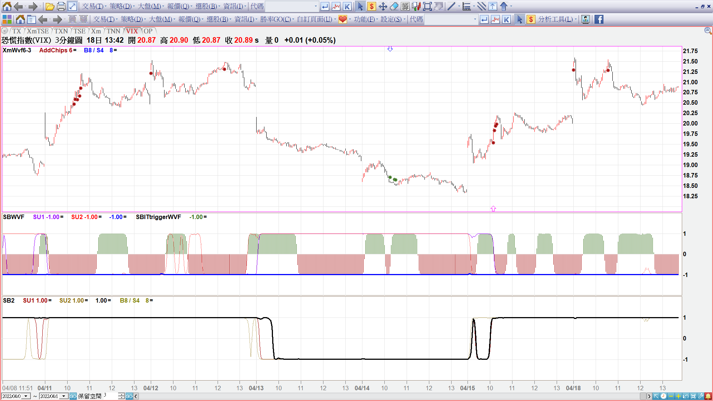Toggle the dollar sign price mode in second toolbar
This screenshot has height=401, width=713.
coord(531,19)
